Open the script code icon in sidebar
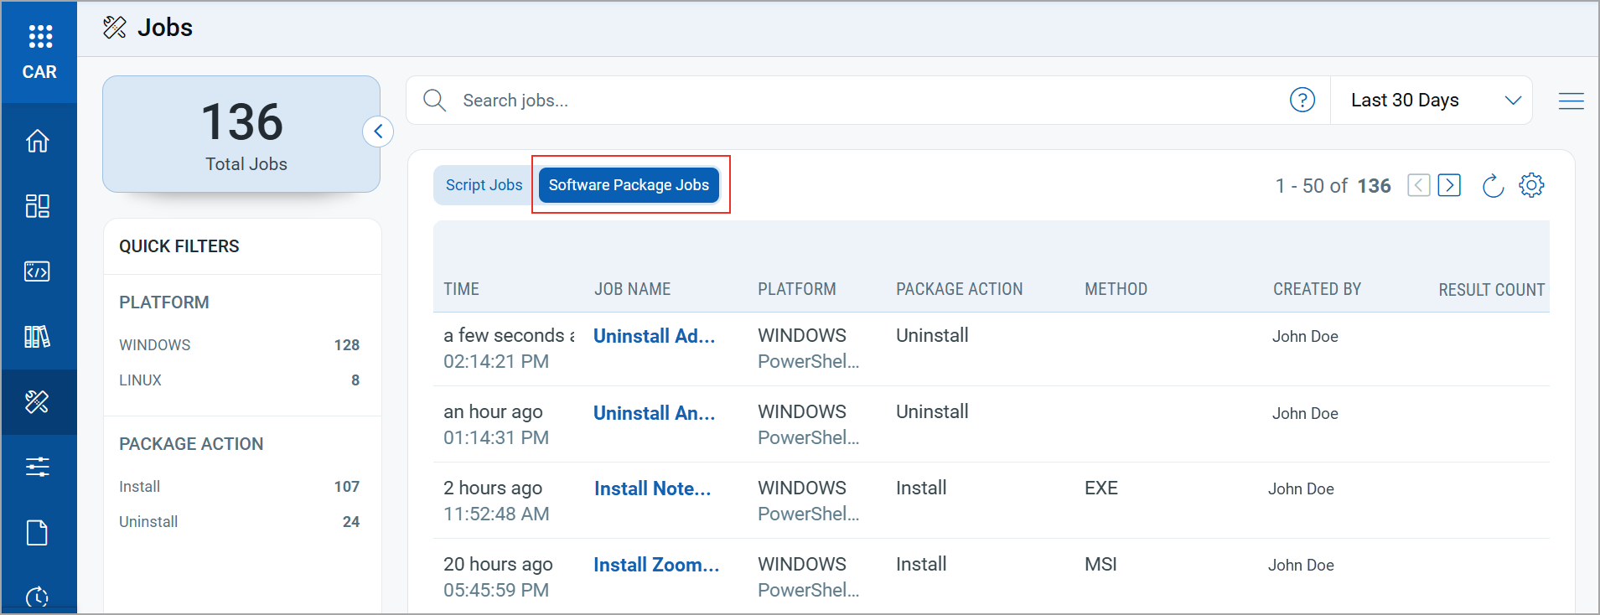 38,271
